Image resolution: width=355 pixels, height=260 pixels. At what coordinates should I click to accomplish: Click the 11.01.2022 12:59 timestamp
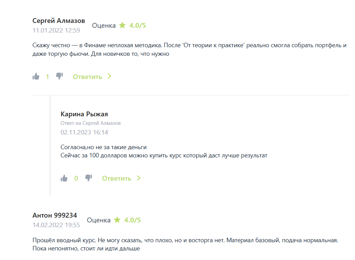pos(56,30)
